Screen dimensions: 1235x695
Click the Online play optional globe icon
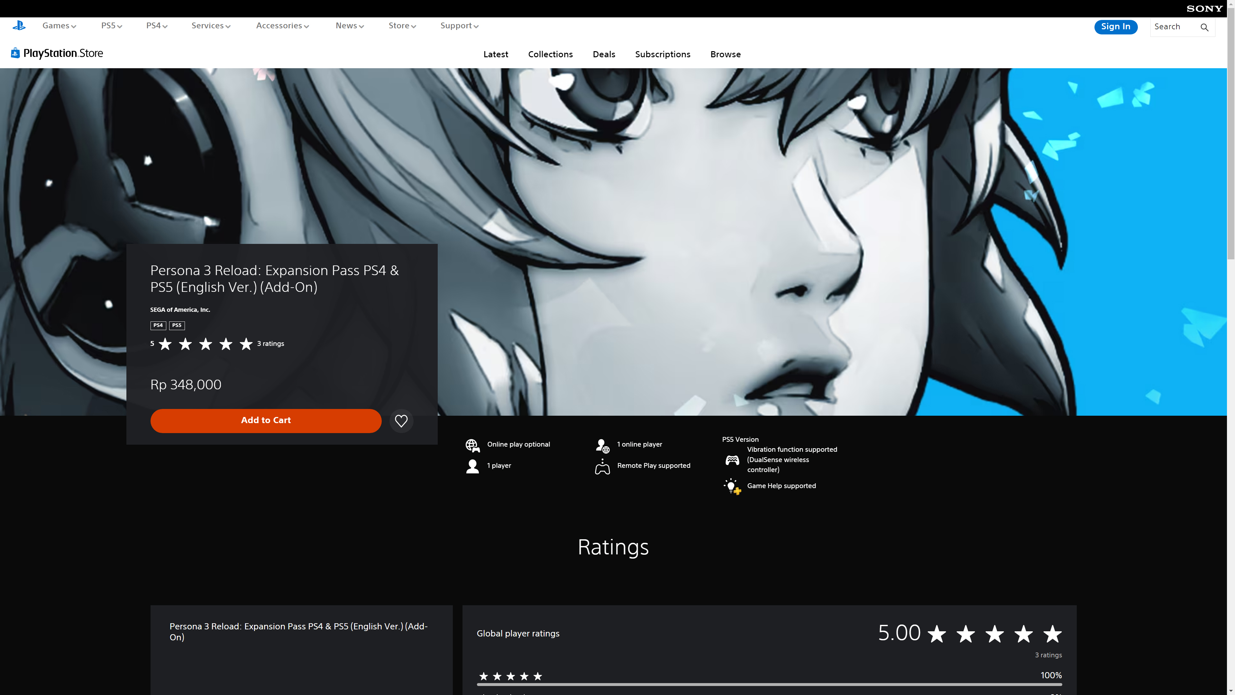click(x=473, y=446)
